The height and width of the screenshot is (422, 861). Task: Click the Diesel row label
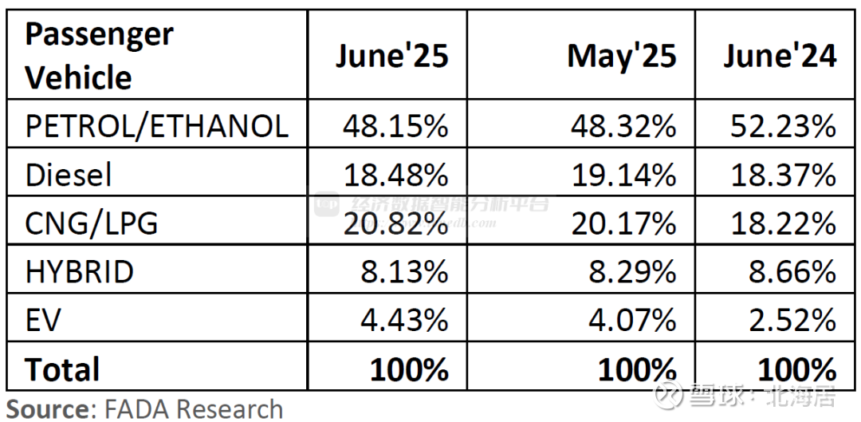(69, 175)
